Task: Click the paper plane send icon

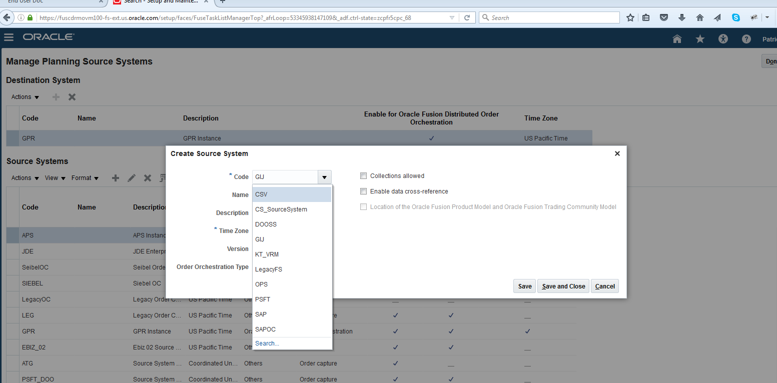Action: [x=717, y=17]
